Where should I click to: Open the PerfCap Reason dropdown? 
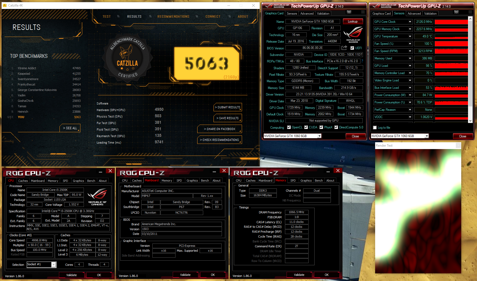410,110
